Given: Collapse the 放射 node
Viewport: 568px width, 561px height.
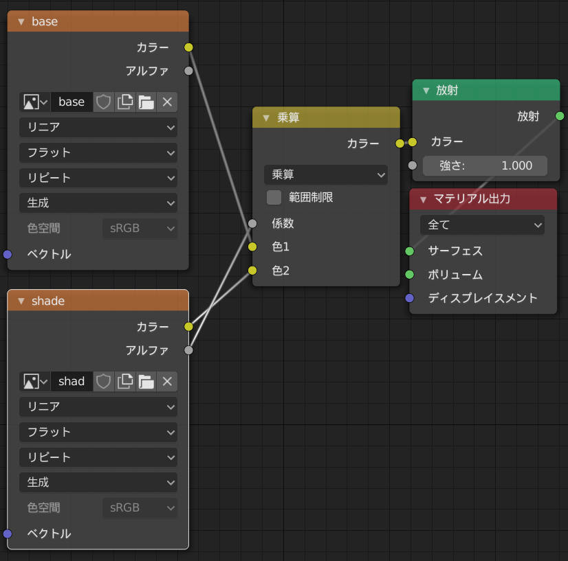Looking at the screenshot, I should (426, 91).
